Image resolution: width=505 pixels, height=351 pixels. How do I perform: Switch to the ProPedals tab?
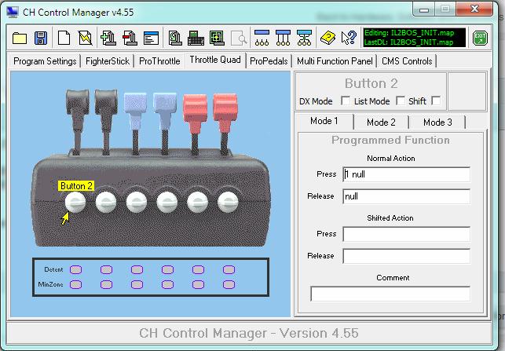(269, 61)
